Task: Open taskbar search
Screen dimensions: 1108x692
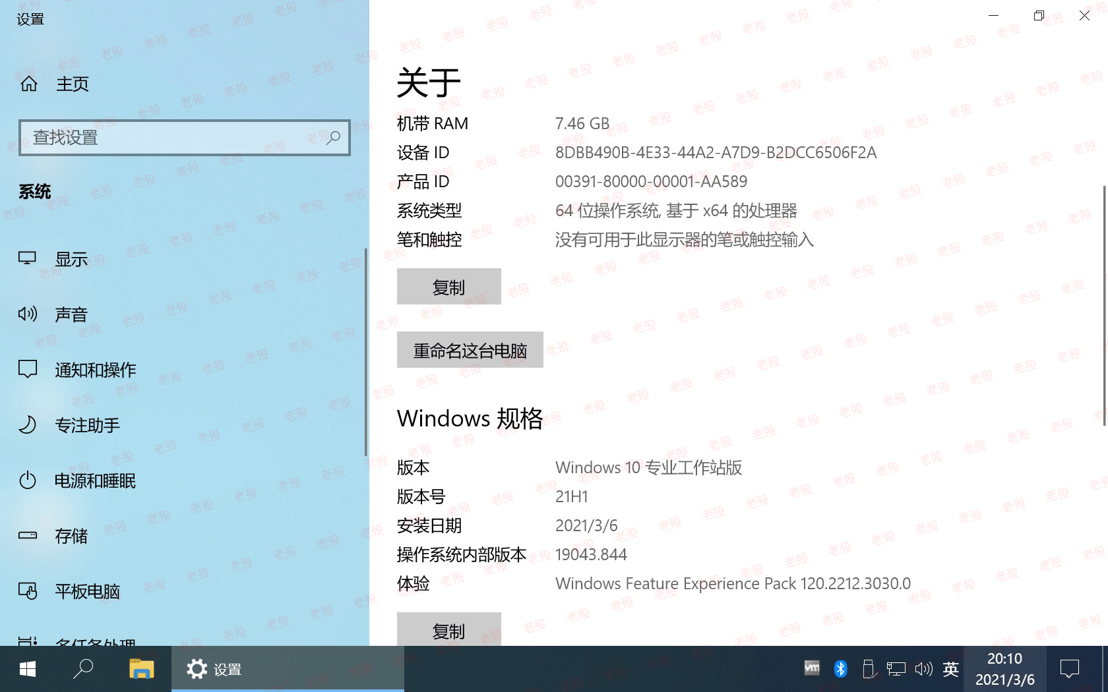Action: [83, 669]
